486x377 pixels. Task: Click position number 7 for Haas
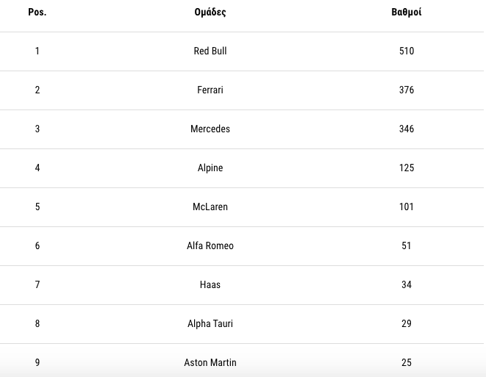click(37, 285)
